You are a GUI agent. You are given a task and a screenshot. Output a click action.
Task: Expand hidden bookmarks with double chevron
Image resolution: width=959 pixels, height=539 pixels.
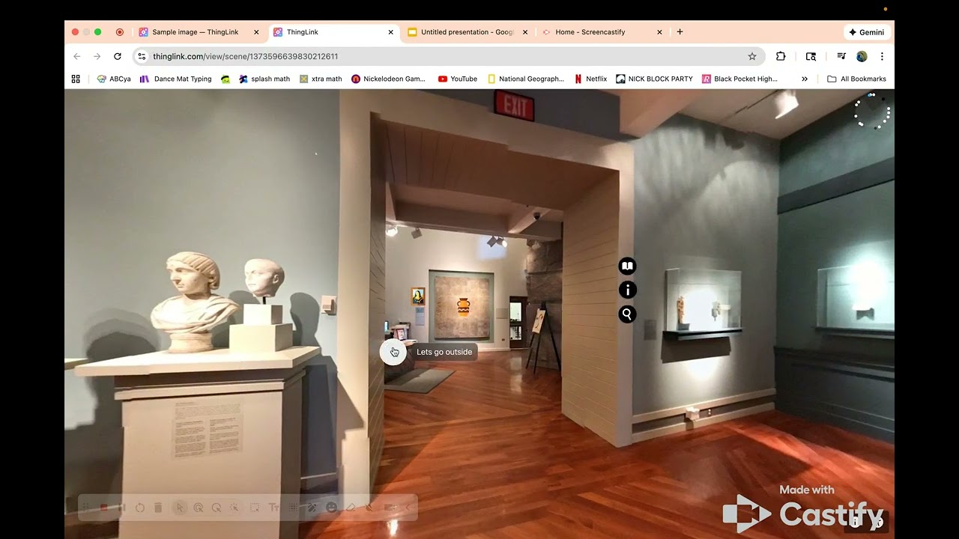pyautogui.click(x=805, y=79)
